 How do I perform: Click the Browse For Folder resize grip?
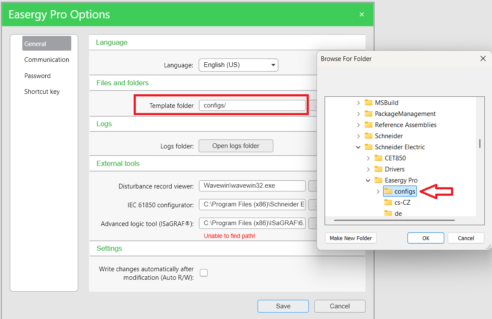point(489,247)
